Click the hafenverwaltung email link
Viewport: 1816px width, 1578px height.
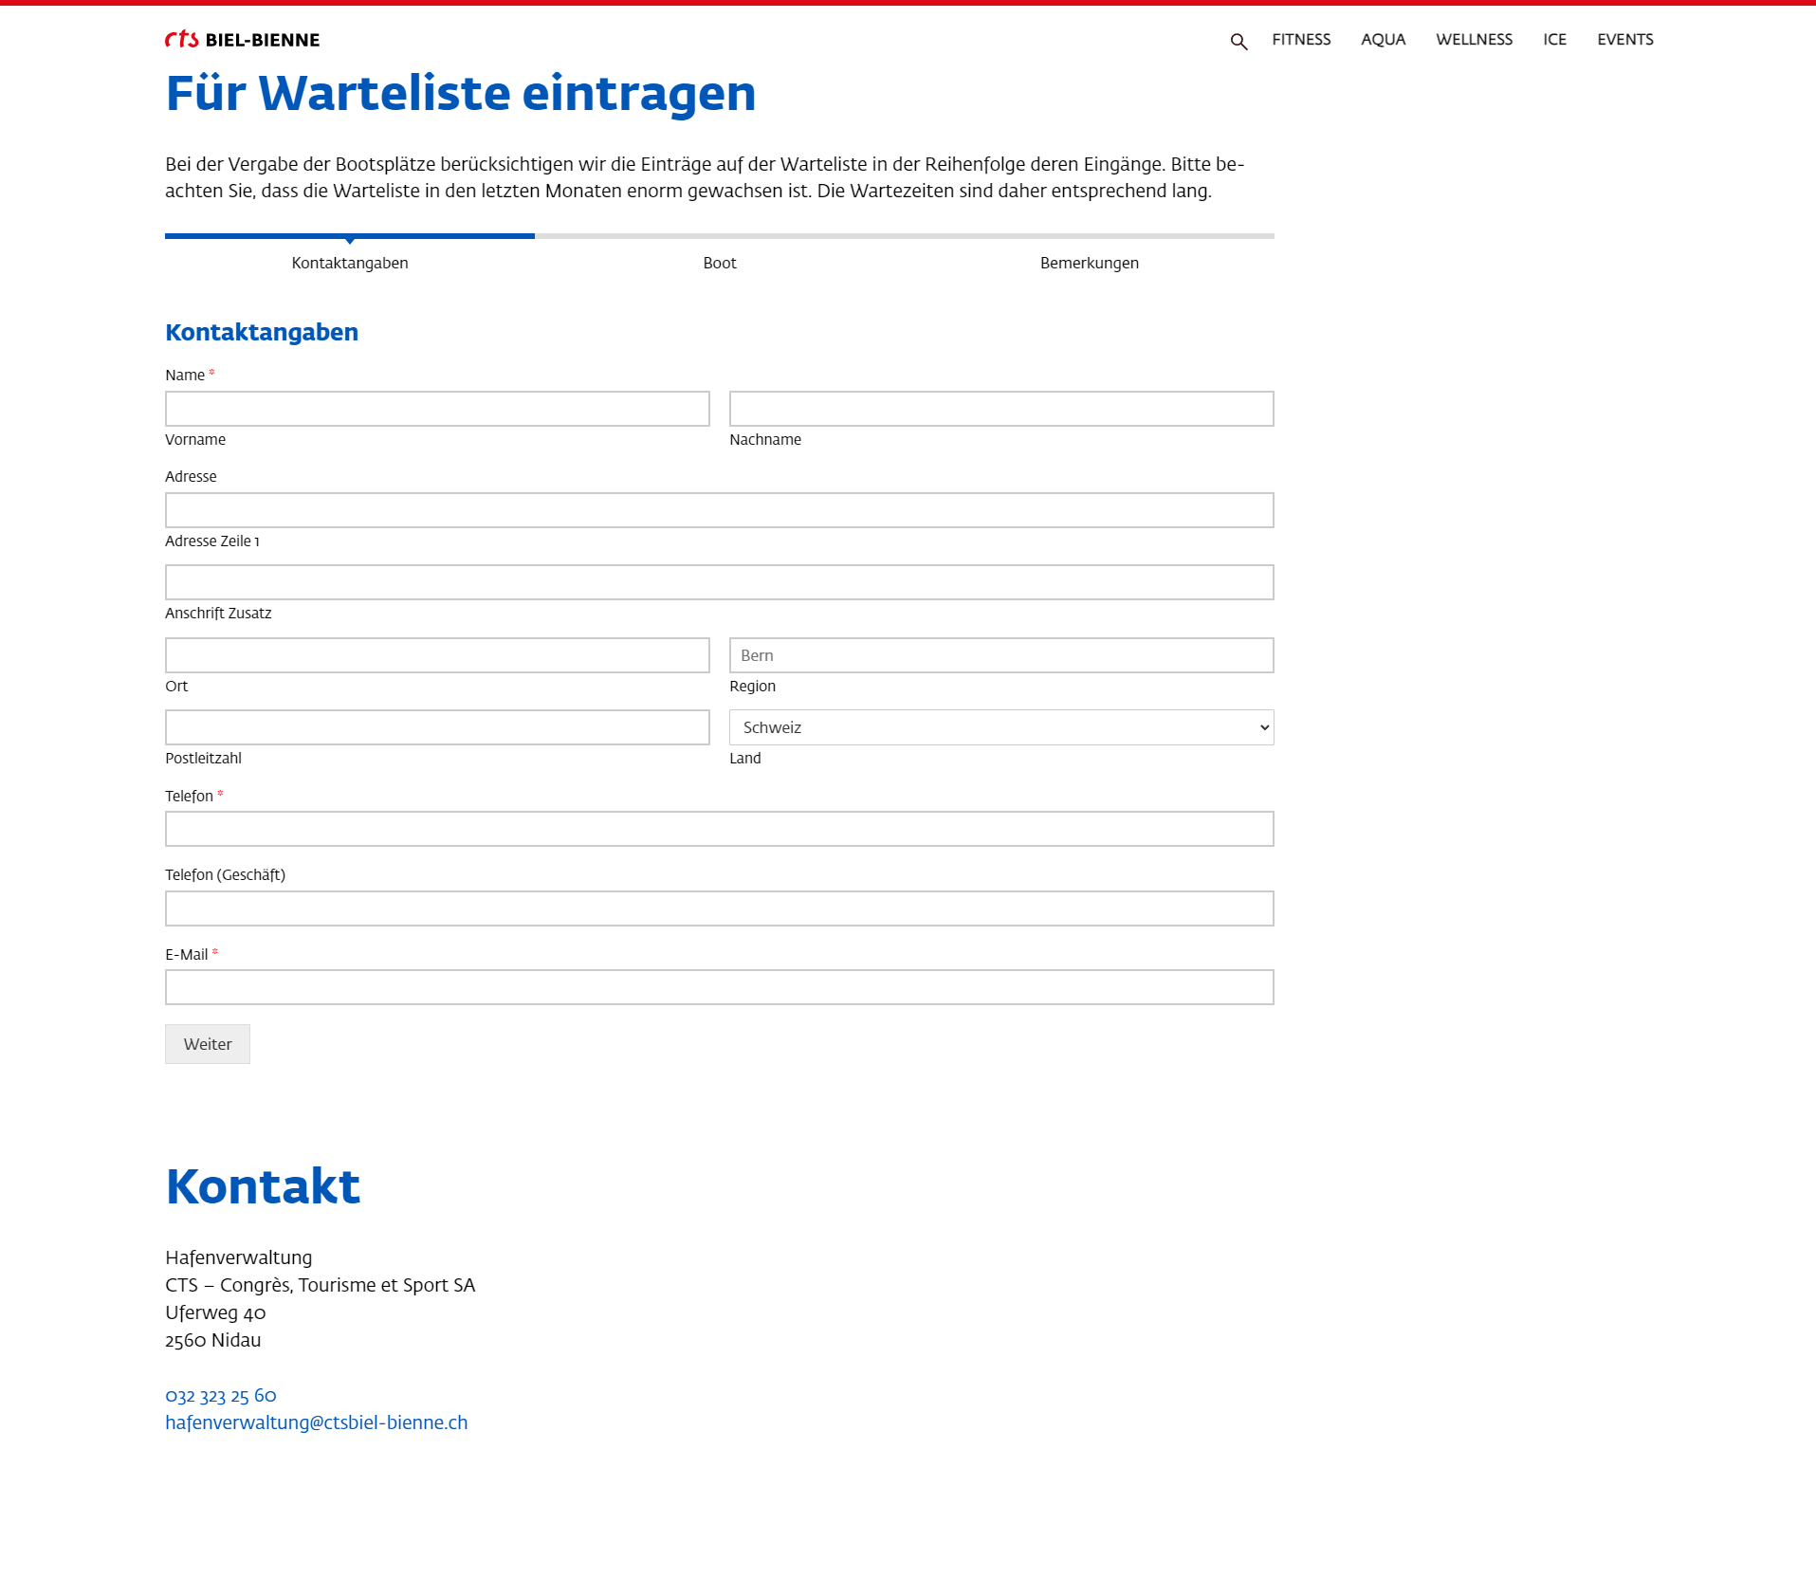(x=316, y=1422)
